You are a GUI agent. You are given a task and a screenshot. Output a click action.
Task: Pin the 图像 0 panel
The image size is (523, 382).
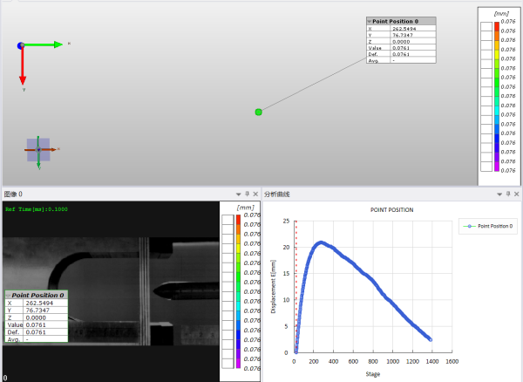[x=248, y=194]
